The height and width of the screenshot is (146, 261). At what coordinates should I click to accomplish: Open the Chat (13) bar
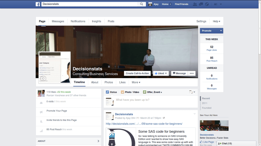pos(236,144)
